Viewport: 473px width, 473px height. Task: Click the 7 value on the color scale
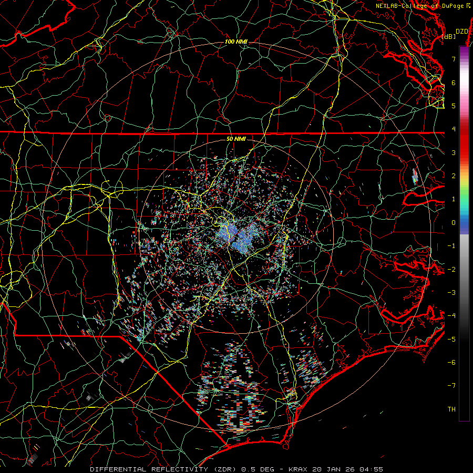pos(454,59)
